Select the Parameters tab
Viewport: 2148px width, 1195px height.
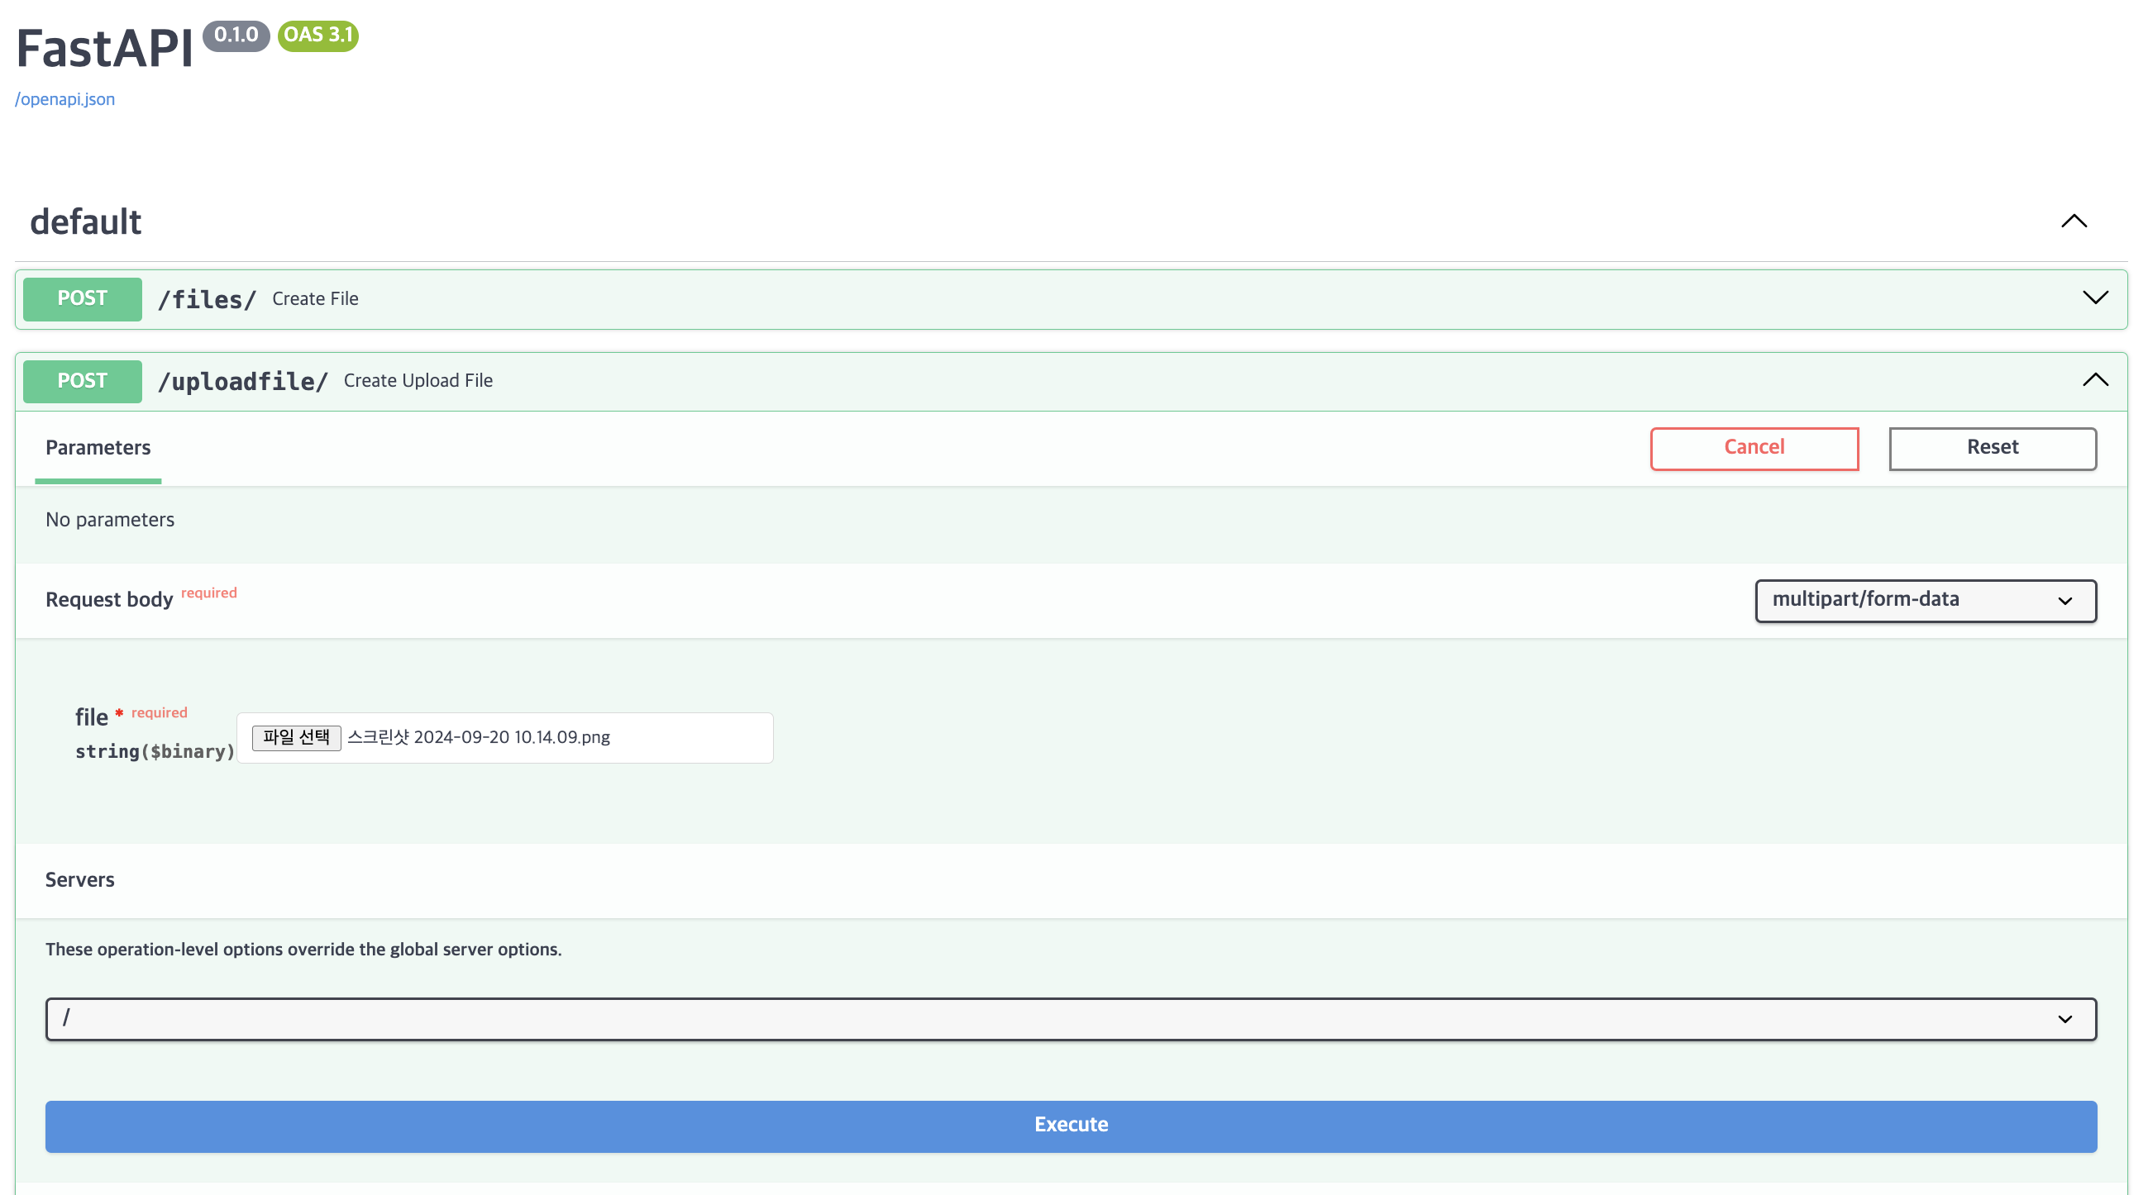click(x=98, y=449)
